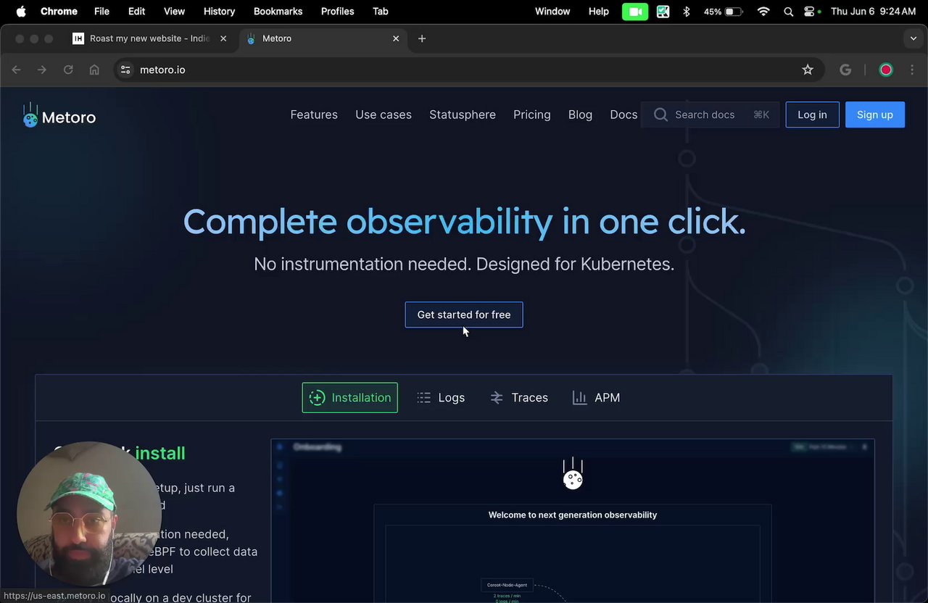This screenshot has height=603, width=928.
Task: Open Docs navigation link
Action: [623, 115]
